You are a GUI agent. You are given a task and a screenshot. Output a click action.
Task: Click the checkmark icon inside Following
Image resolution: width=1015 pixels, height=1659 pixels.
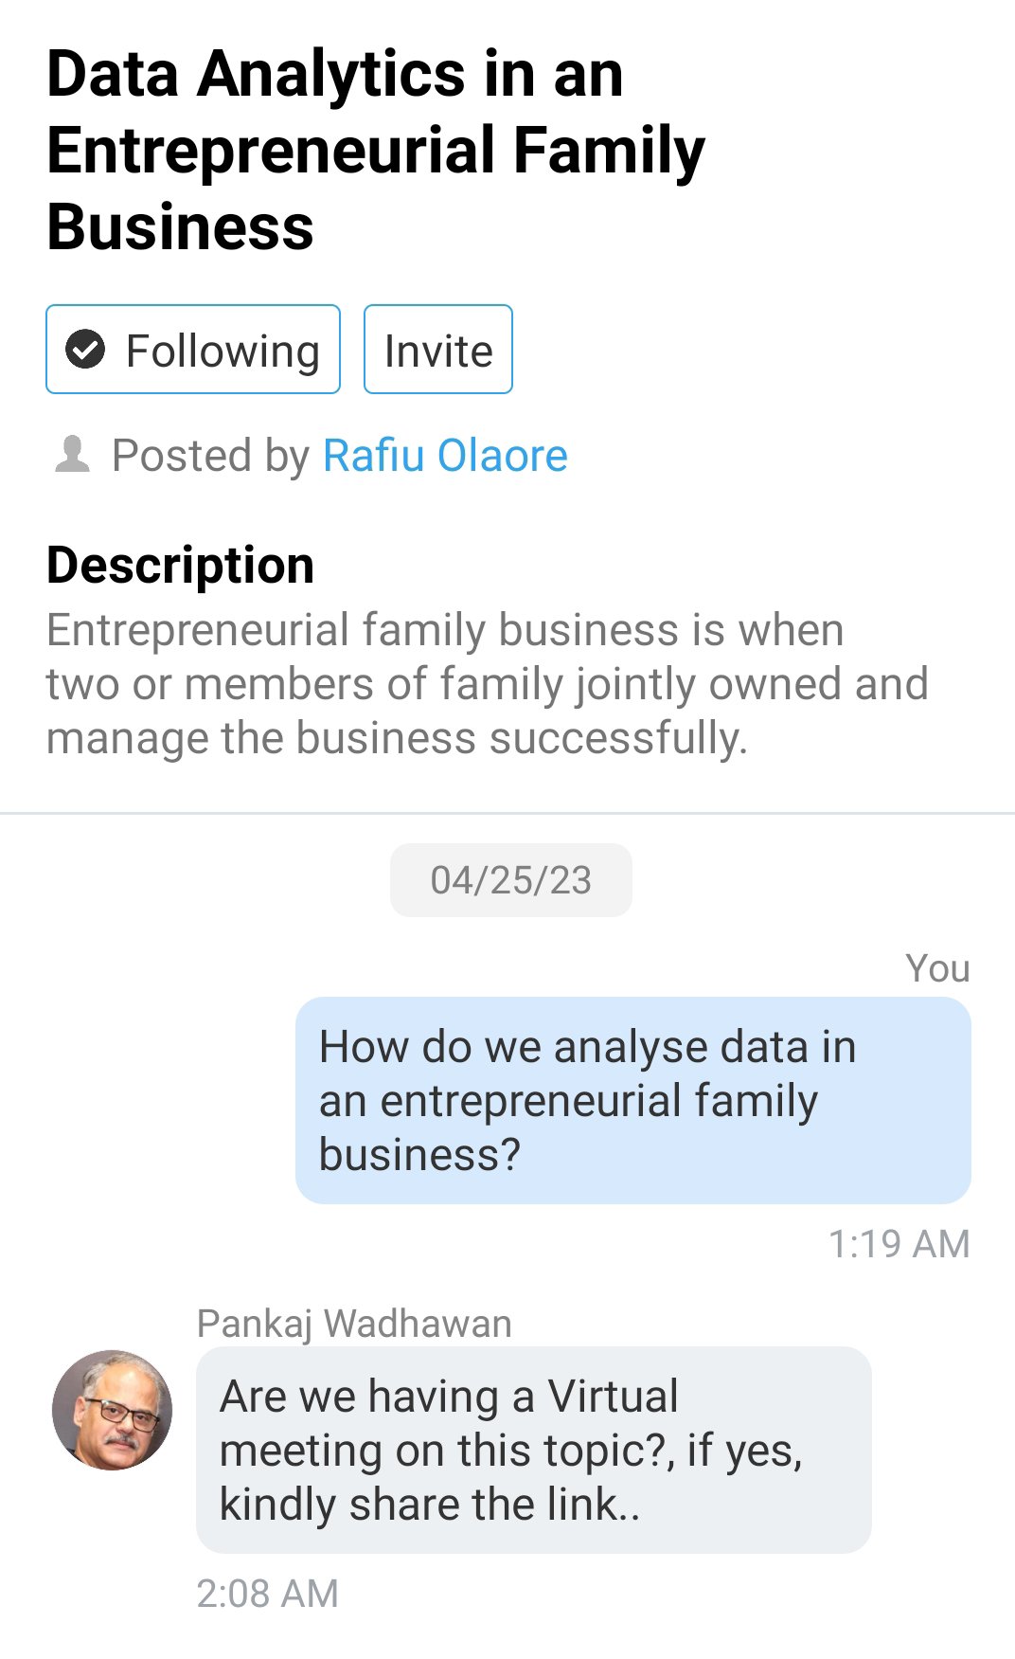pyautogui.click(x=85, y=349)
